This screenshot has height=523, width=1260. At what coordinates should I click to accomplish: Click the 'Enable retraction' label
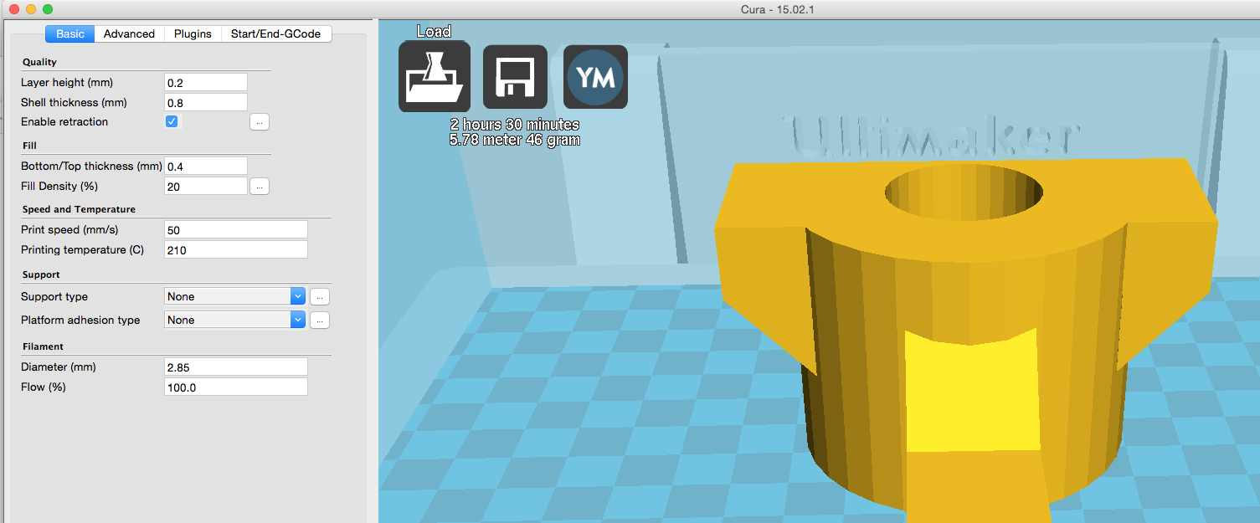tap(64, 121)
